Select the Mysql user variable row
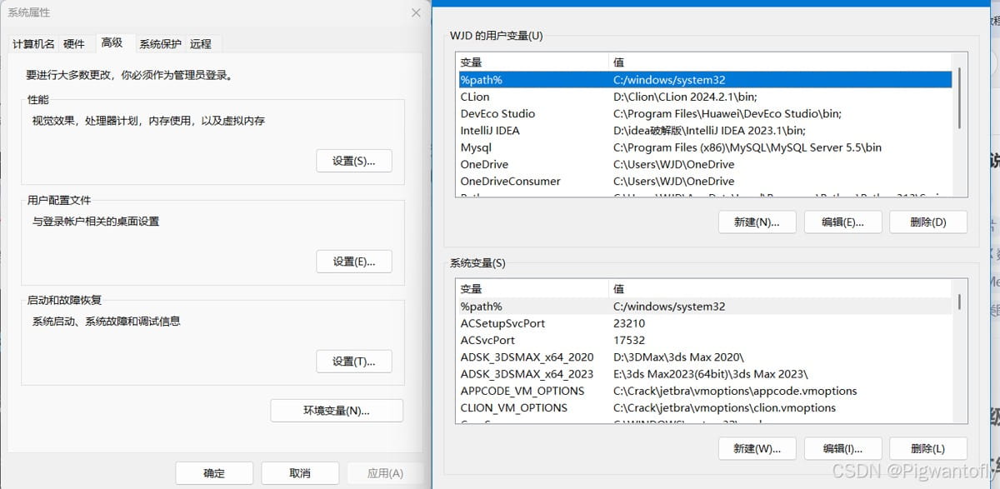 [x=704, y=147]
